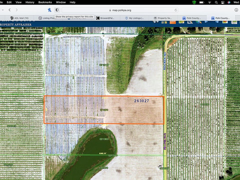The width and height of the screenshot is (240, 180).
Task: Open macOS Control Center icon
Action: 223,2
